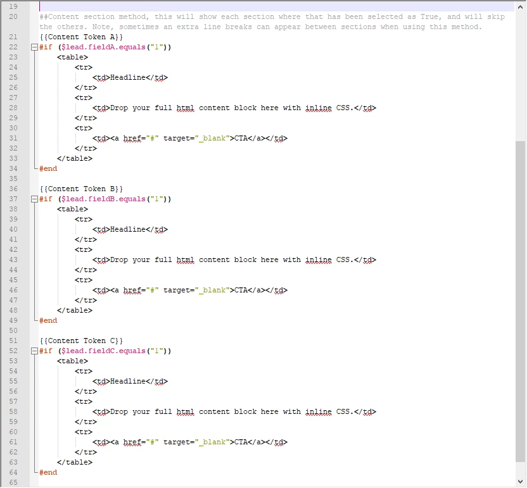Click 'Drop your full html' on line 43
Image resolution: width=527 pixels, height=488 pixels.
[x=152, y=260]
